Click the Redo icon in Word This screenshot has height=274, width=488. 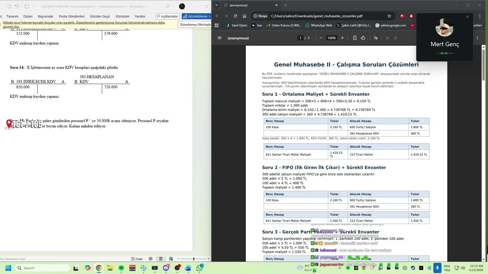coord(27,6)
